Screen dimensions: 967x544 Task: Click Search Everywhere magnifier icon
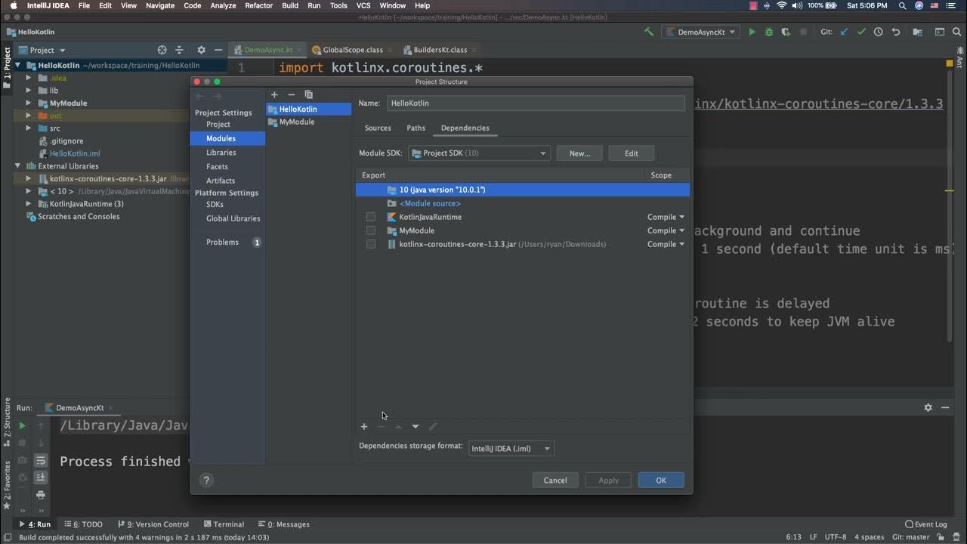point(956,32)
